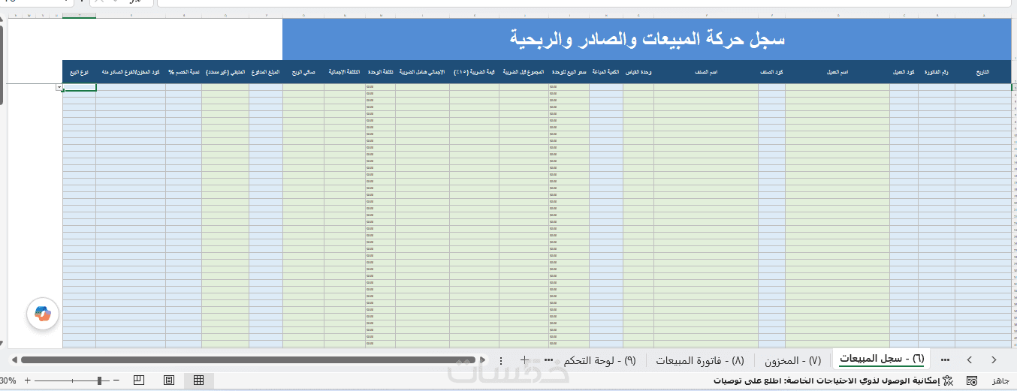Open data validation dropdown beside selected cell
The image size is (1017, 391).
tap(59, 88)
